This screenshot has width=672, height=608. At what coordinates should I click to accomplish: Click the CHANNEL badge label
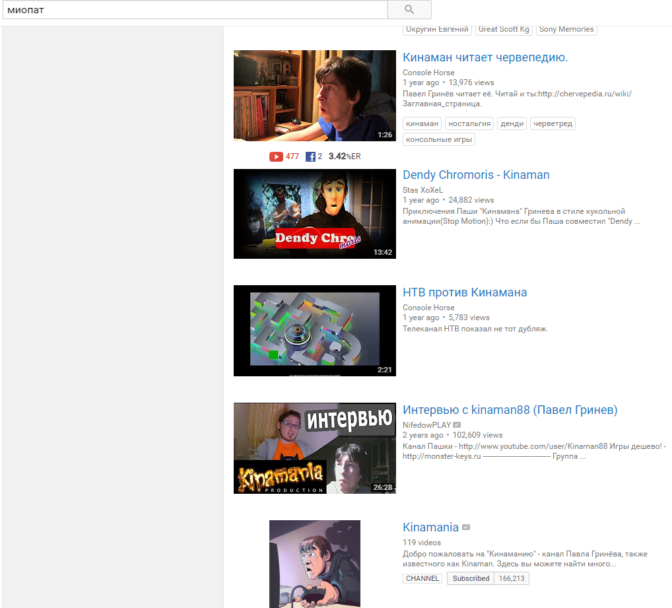coord(422,578)
